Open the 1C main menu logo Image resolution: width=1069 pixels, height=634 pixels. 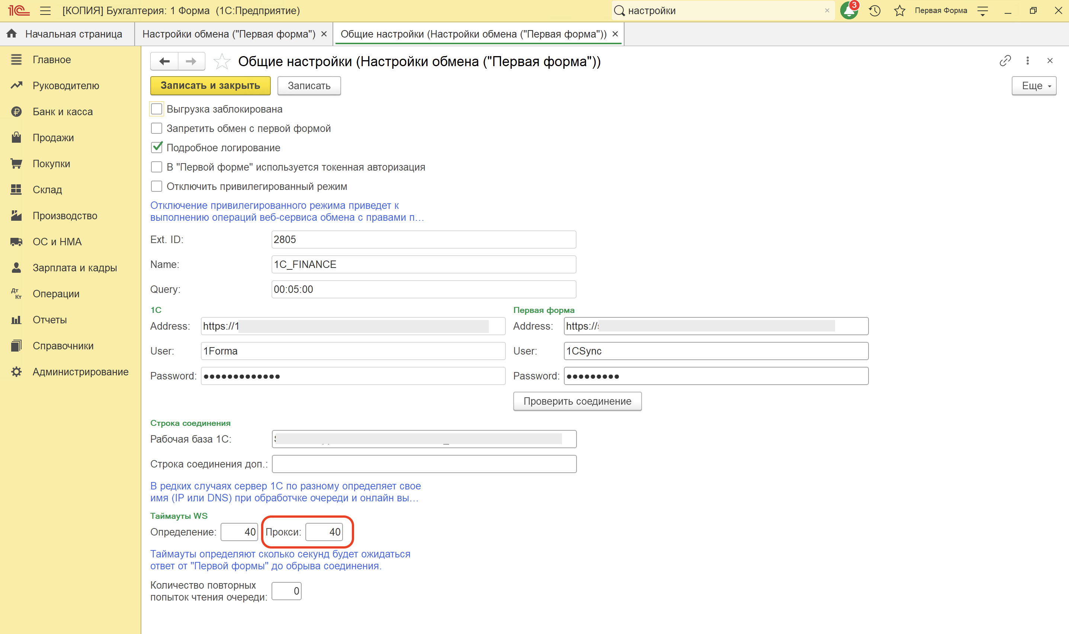(19, 11)
